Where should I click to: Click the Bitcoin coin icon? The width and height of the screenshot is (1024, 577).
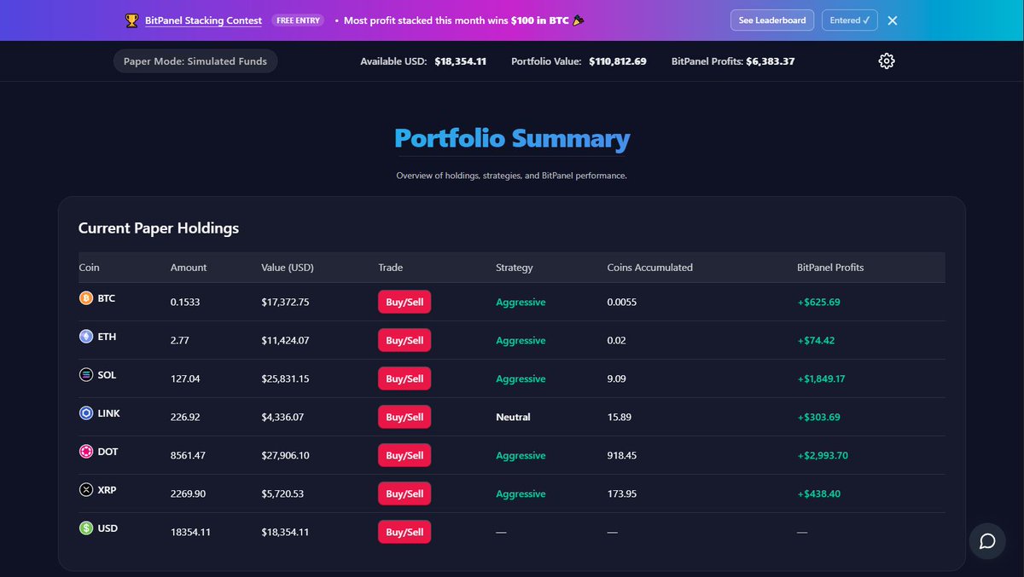click(x=84, y=298)
